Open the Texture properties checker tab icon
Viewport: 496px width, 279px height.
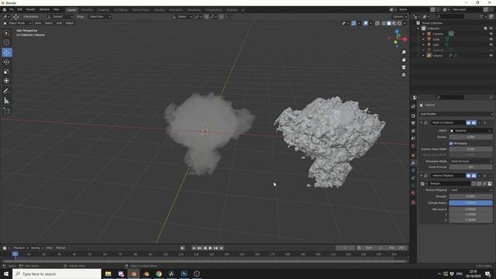pyautogui.click(x=413, y=202)
